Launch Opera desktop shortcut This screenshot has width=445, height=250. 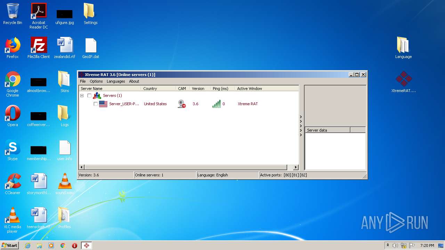point(13,116)
